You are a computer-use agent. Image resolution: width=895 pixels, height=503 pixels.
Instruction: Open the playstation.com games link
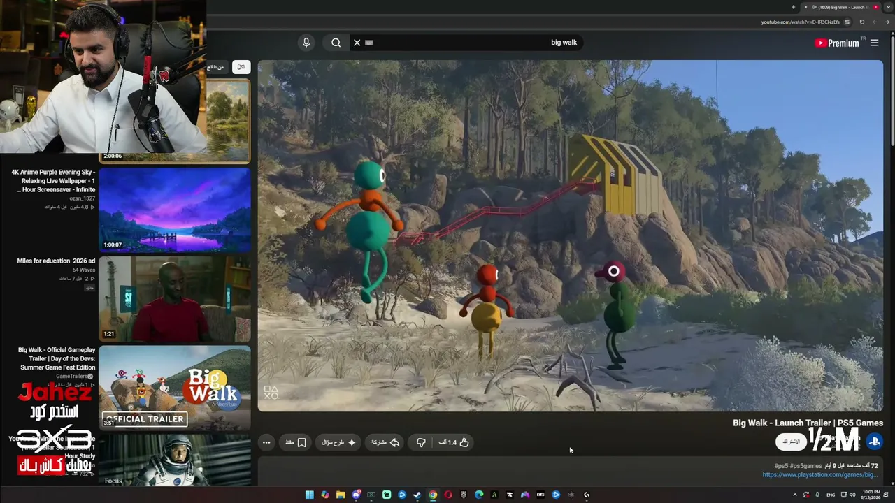pos(819,475)
